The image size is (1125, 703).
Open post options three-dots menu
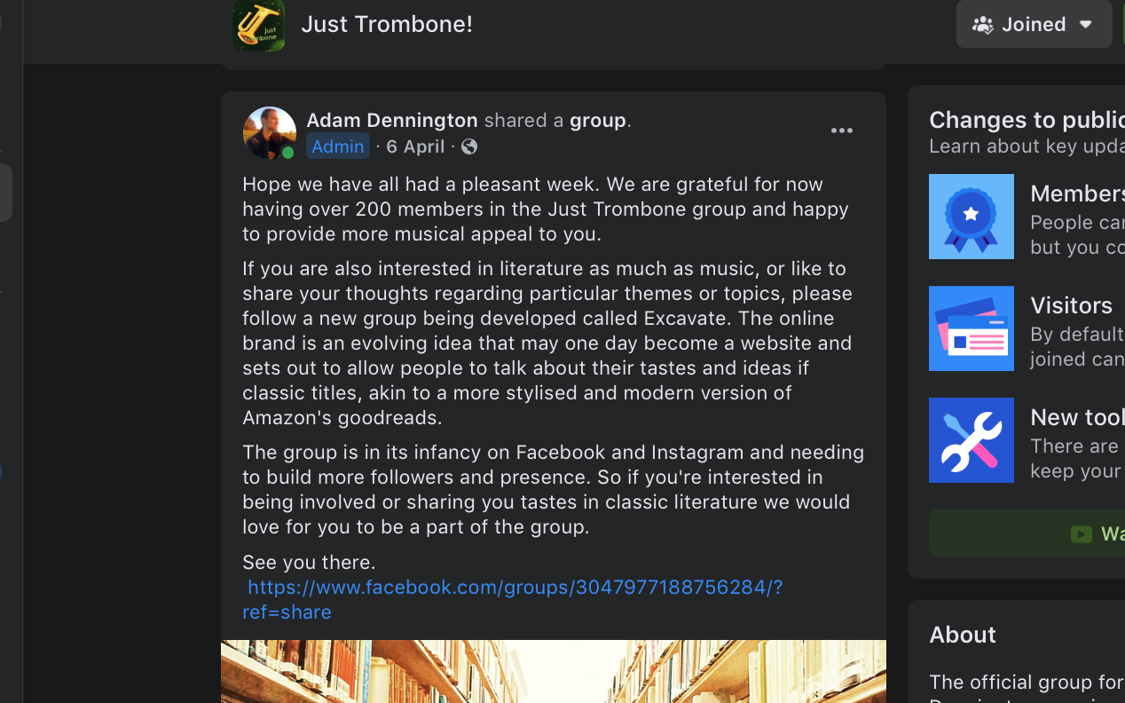(x=841, y=131)
